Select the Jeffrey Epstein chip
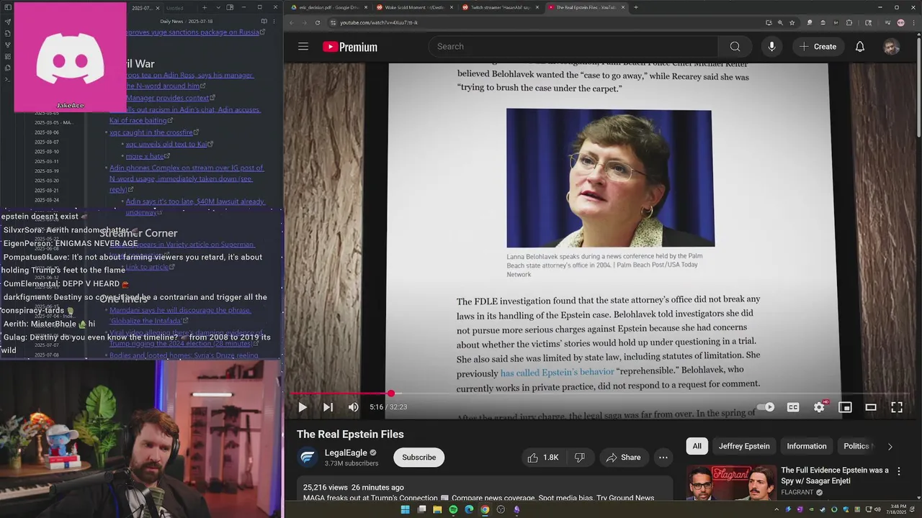Viewport: 922px width, 518px height. [x=744, y=446]
